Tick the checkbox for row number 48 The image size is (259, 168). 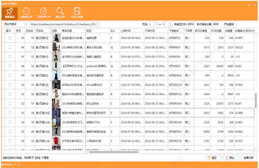point(10,66)
